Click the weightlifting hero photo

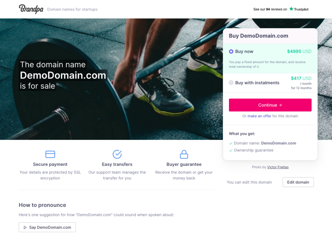click(112, 79)
